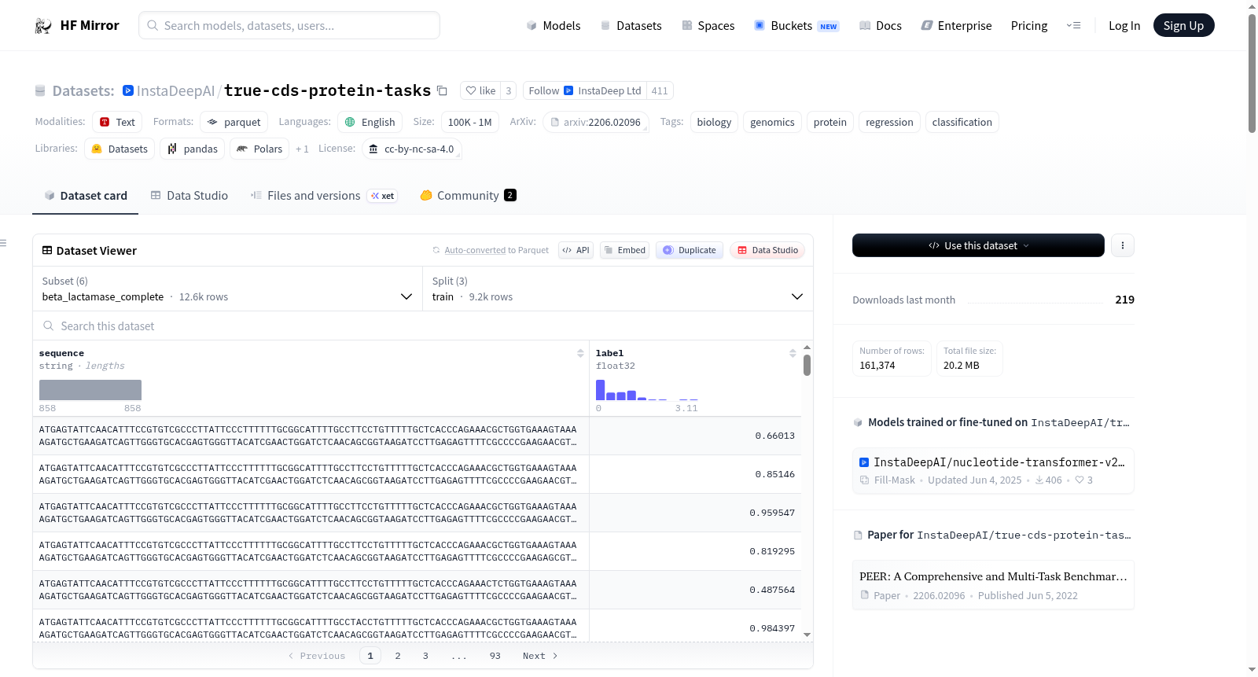Go to Models in top navigation
The image size is (1258, 677).
554,26
